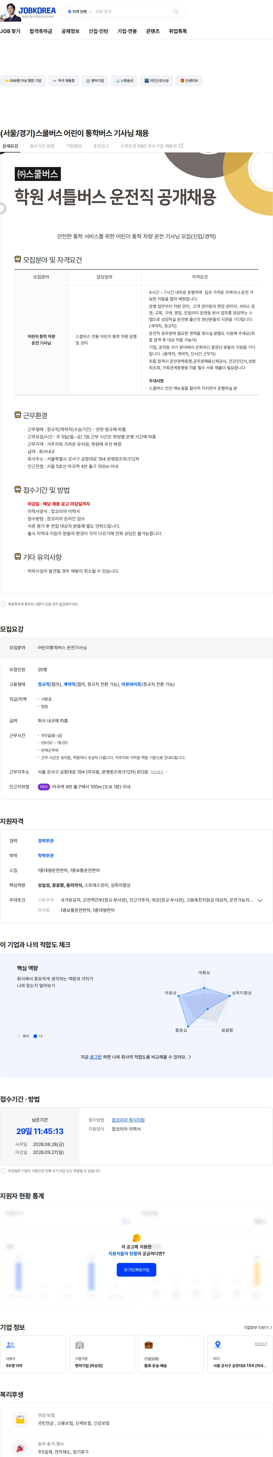Click the 아르바이트 employment type link

(131, 684)
